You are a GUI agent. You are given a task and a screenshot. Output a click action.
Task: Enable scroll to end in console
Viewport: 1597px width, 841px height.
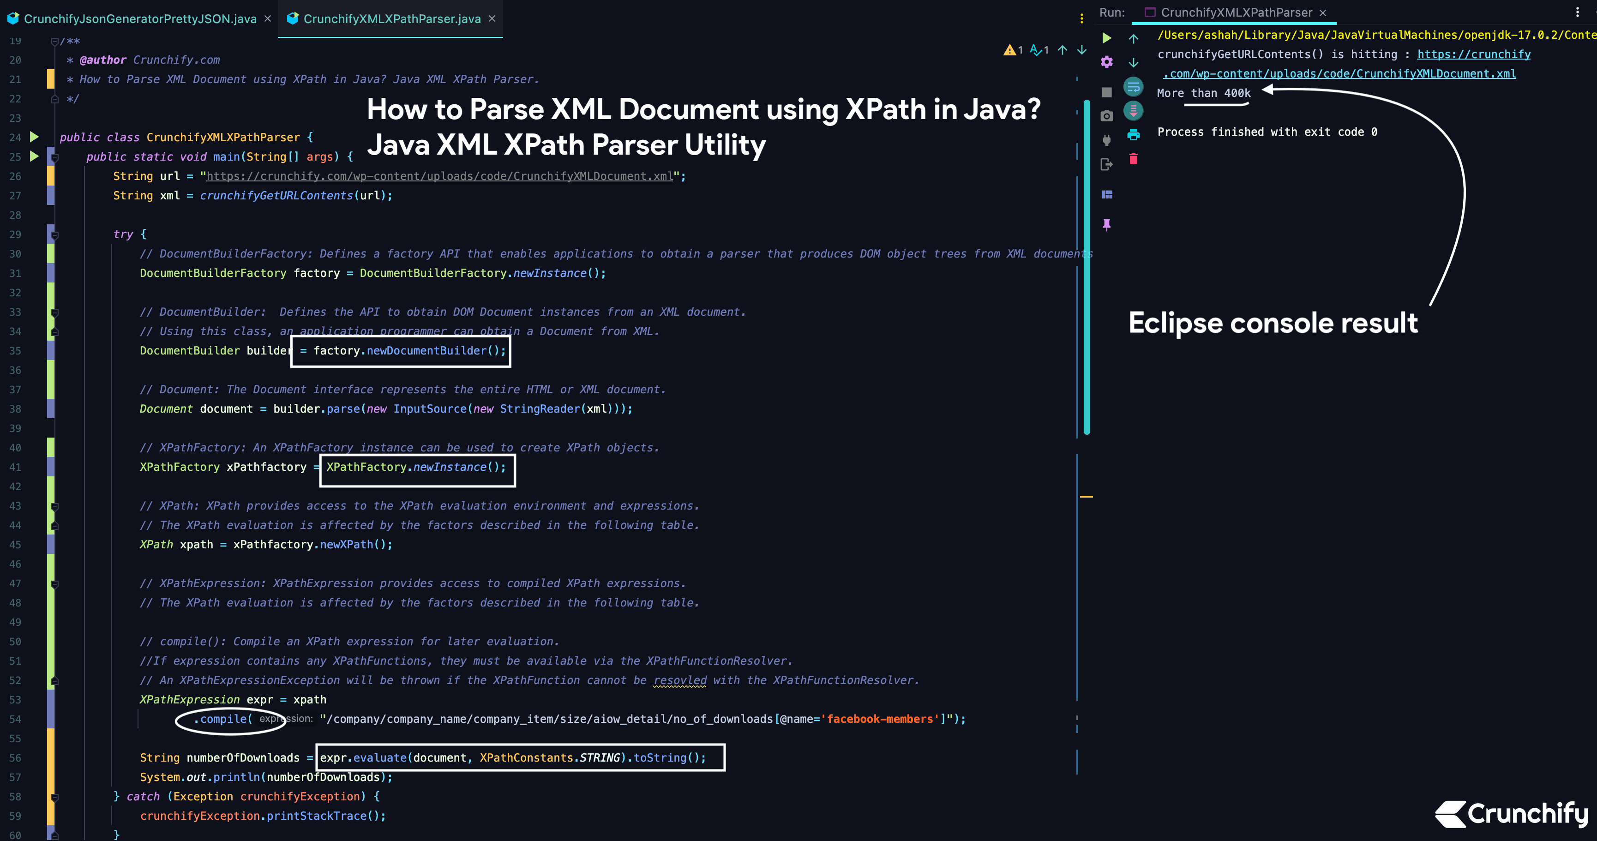[x=1133, y=110]
